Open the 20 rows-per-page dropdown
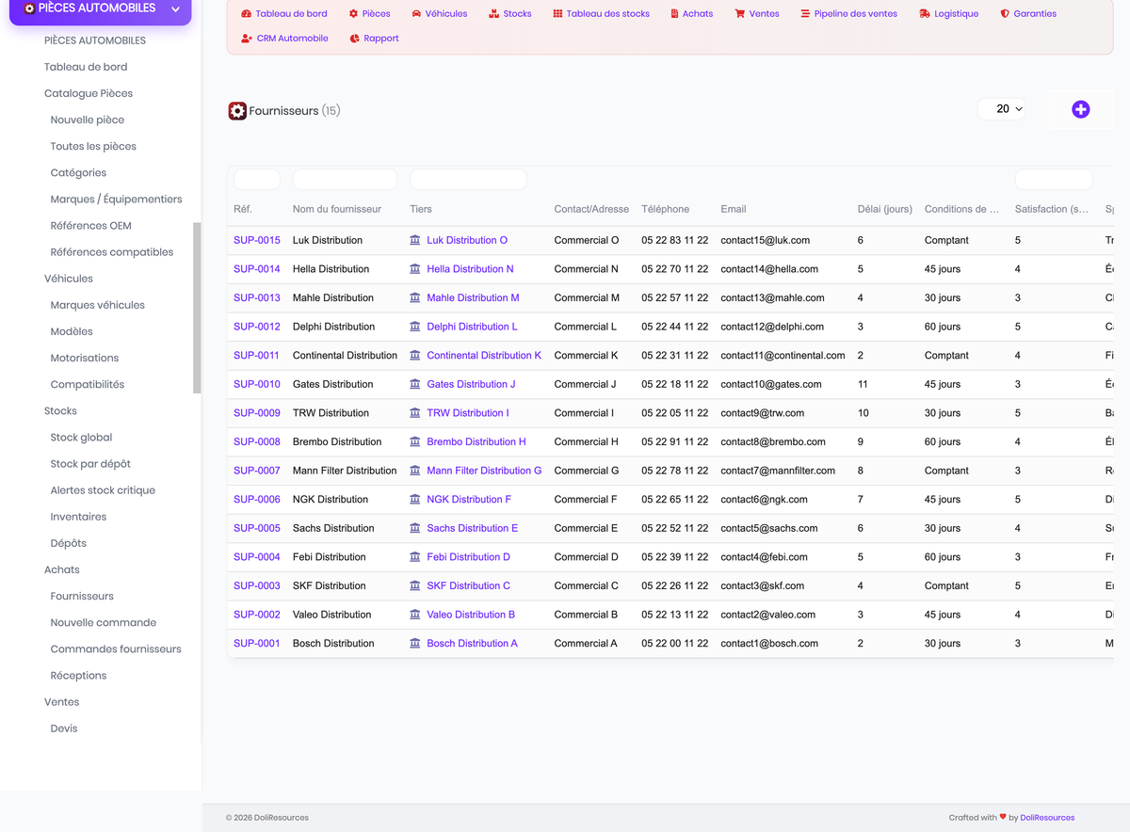This screenshot has height=832, width=1130. [x=1002, y=109]
